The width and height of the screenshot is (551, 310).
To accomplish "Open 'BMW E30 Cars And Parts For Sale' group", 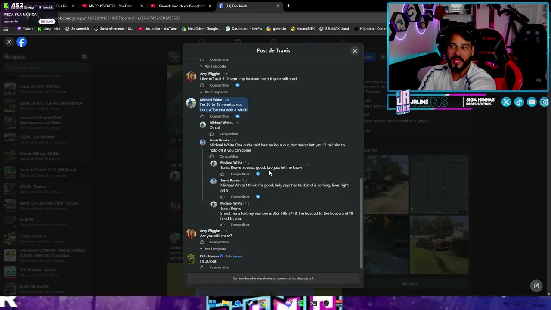I will [45, 205].
